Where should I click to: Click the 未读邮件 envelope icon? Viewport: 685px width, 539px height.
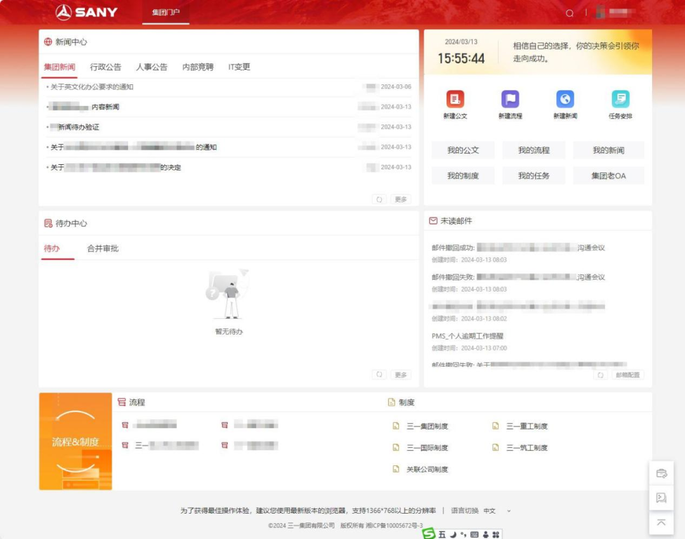(x=433, y=221)
